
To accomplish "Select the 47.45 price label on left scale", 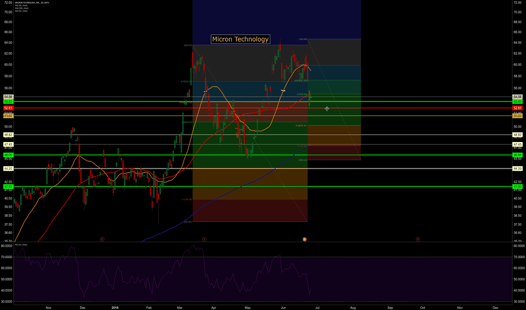I will (8, 144).
